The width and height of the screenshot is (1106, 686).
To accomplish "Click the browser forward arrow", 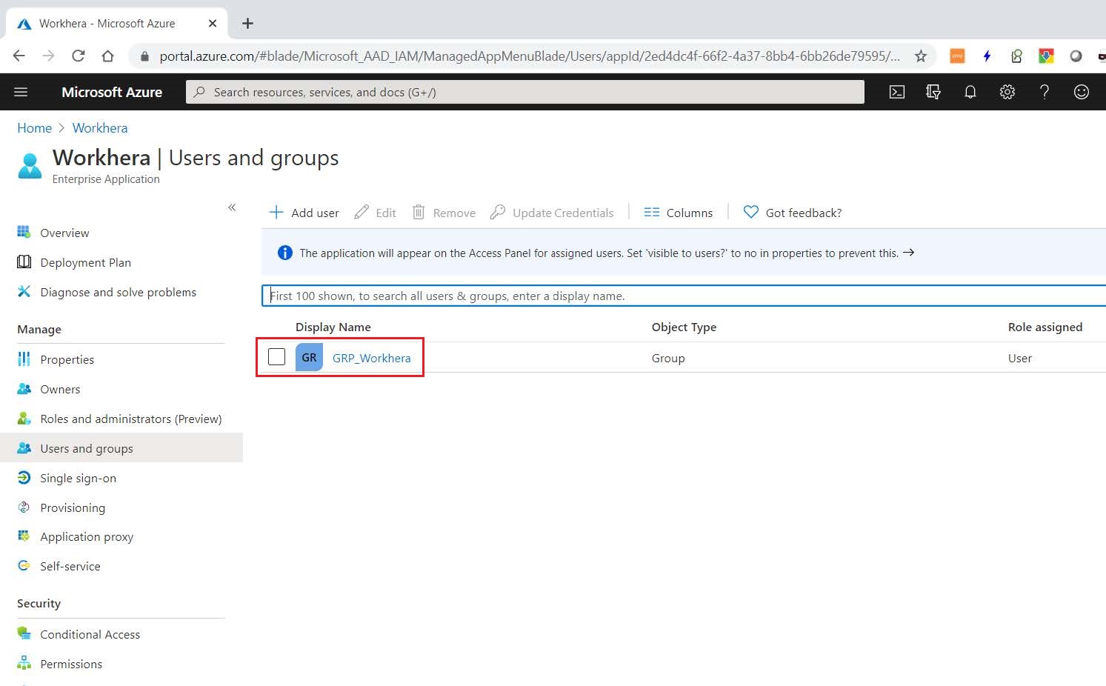I will pos(48,56).
